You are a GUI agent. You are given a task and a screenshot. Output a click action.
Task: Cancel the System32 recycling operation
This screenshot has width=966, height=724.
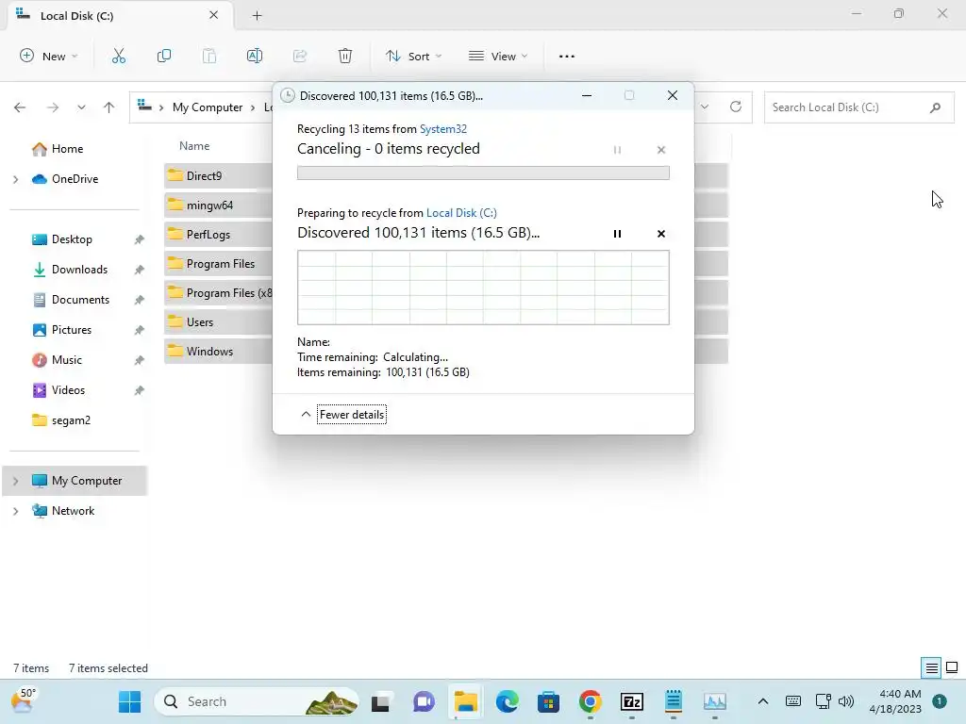661,150
